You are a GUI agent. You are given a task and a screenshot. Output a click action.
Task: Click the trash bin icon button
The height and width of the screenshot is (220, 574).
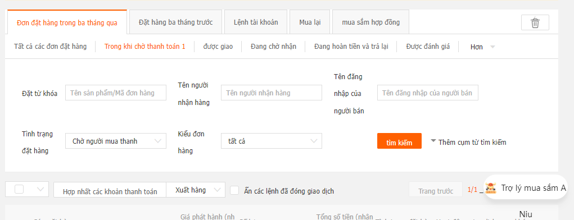pyautogui.click(x=535, y=22)
